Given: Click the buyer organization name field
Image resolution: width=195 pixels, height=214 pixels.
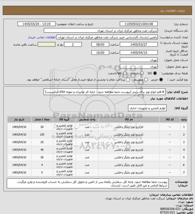Looking at the screenshot, I should coord(100,30).
